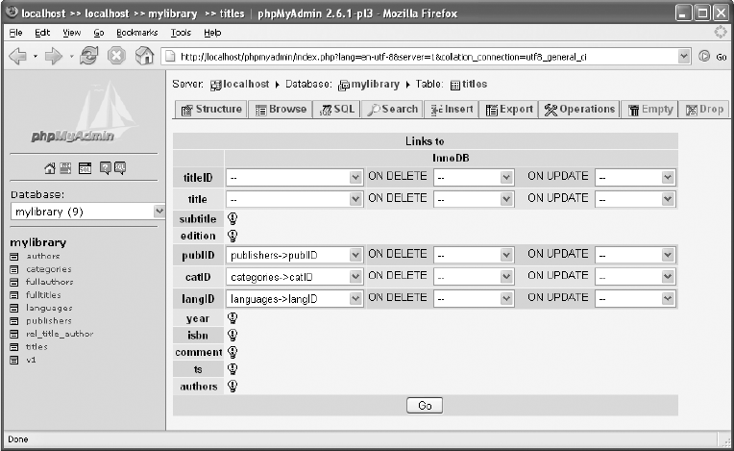Submit relations with the Go button
Viewport: 734px width, 451px height.
coord(425,406)
